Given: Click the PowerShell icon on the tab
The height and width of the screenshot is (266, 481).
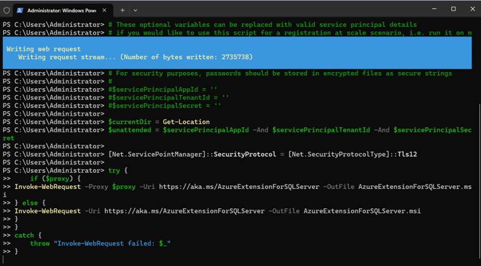Looking at the screenshot, I should point(20,10).
